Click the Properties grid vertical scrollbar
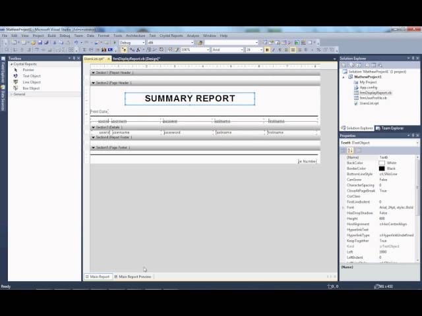Viewport: 422px width, 316px height. [417, 208]
